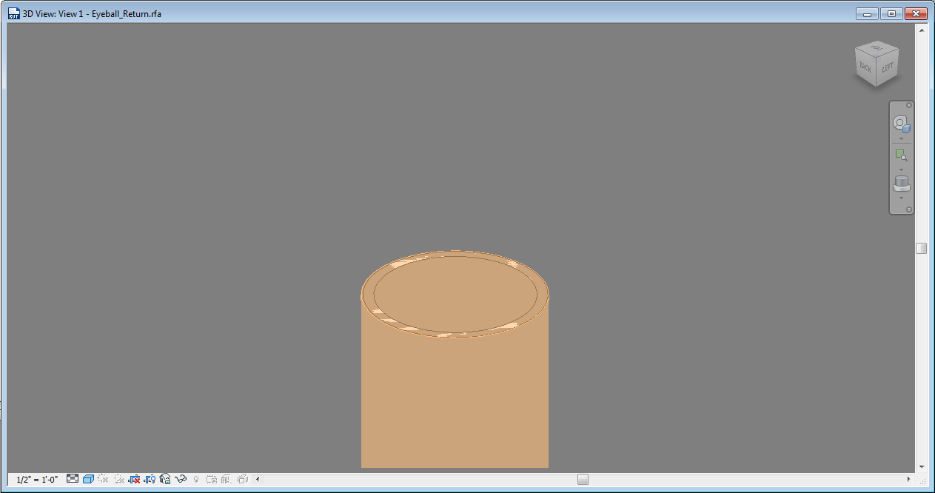The width and height of the screenshot is (935, 493).
Task: Open the unlocked 3D view house icon
Action: [165, 479]
